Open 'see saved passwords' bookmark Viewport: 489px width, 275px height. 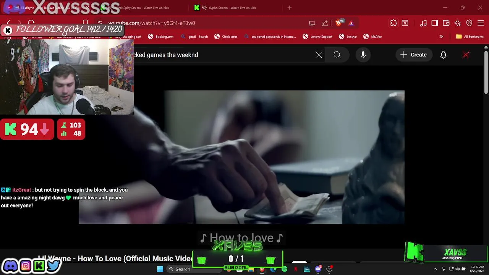[270, 37]
